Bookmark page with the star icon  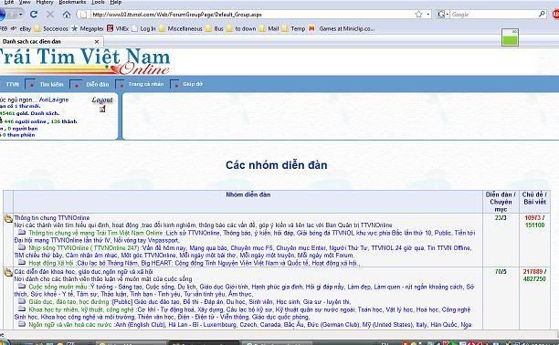(419, 15)
